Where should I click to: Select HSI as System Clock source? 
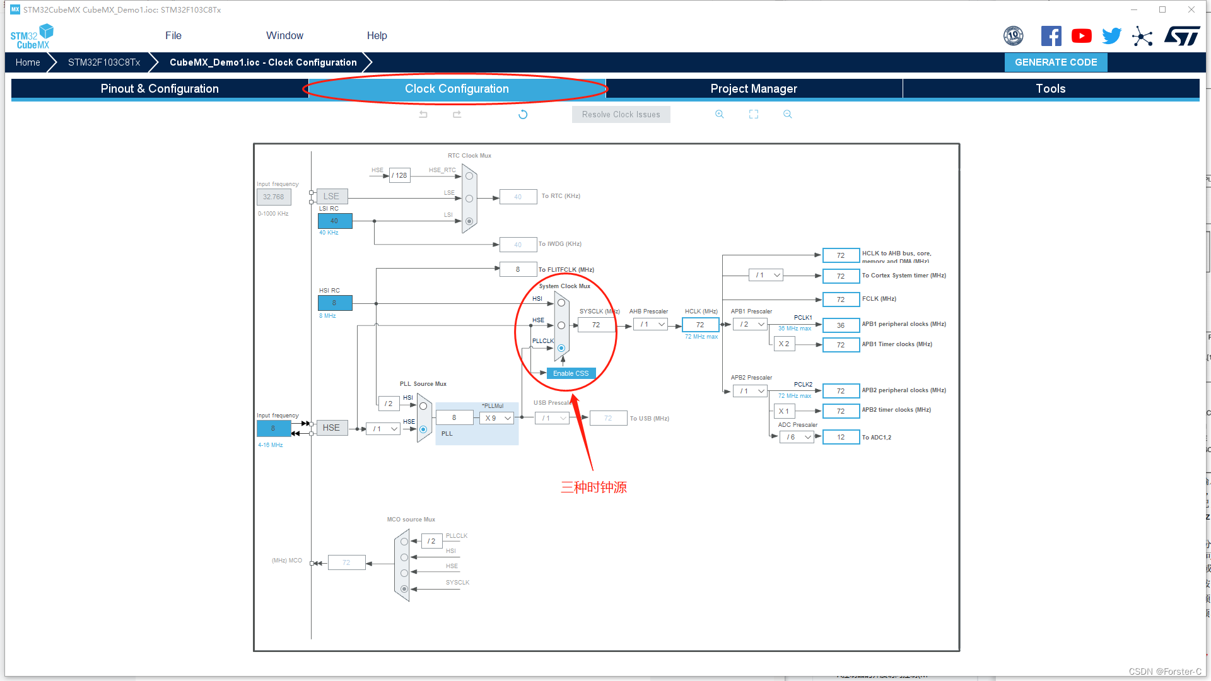point(559,302)
